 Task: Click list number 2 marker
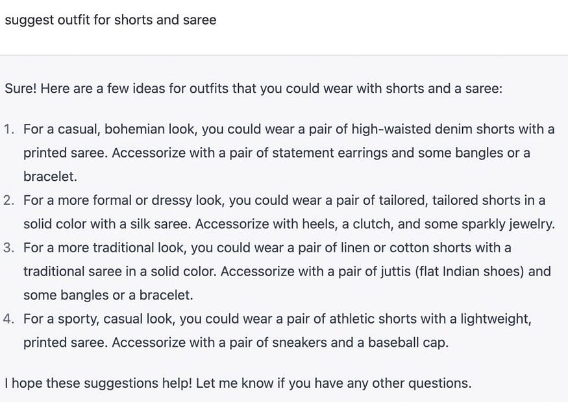pos(9,200)
